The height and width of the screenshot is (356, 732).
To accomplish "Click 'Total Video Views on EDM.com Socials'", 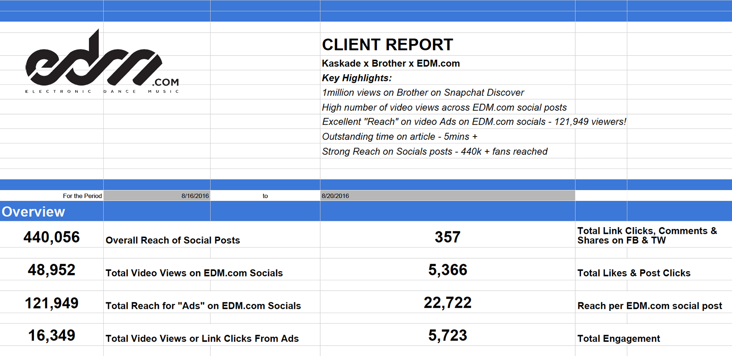I will pyautogui.click(x=194, y=273).
